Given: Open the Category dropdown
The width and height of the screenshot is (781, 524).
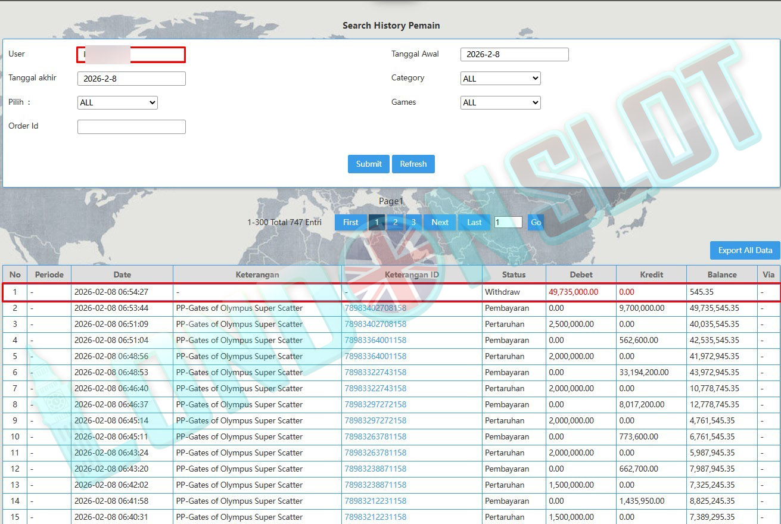Looking at the screenshot, I should tap(500, 79).
